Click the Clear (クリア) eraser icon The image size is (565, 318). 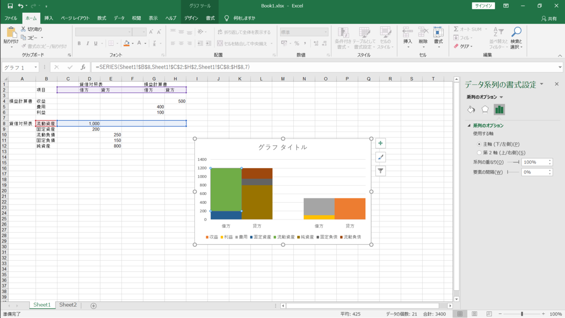coord(456,46)
